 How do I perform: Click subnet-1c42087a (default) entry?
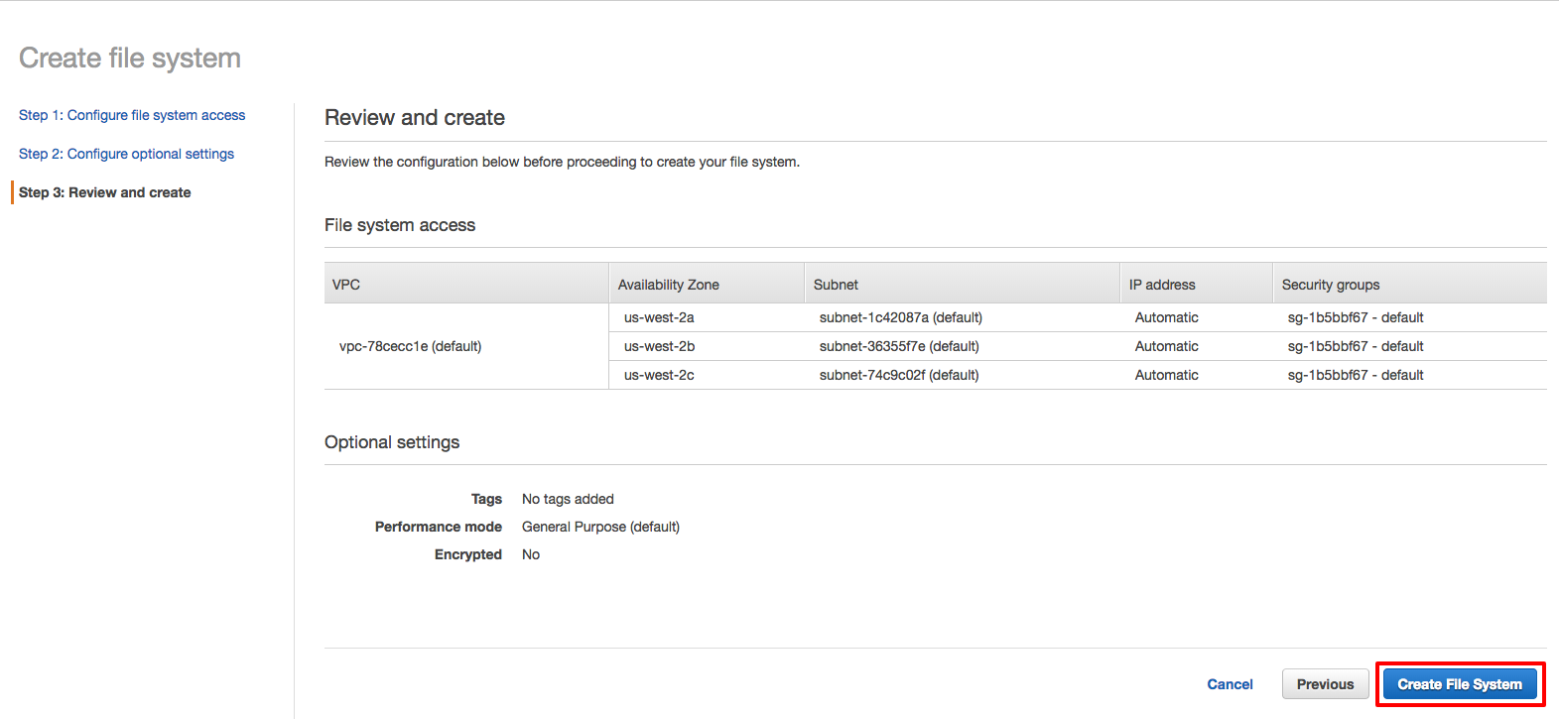900,317
